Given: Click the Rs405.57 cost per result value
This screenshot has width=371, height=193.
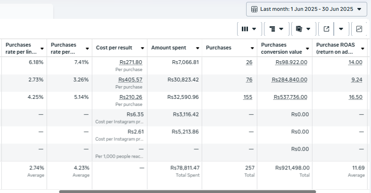Looking at the screenshot, I should (131, 80).
